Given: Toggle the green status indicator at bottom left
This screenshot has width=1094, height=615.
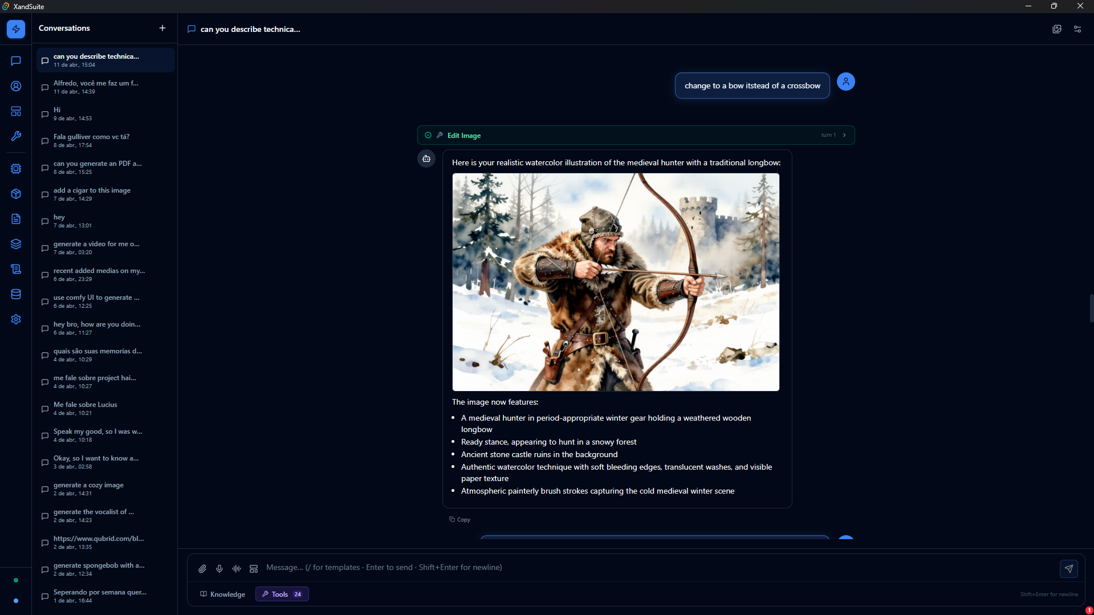Looking at the screenshot, I should click(16, 580).
